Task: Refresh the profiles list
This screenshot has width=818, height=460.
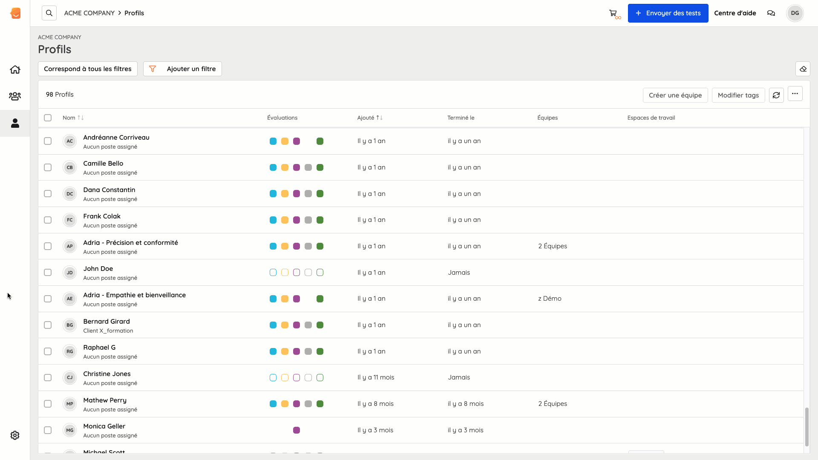Action: click(x=776, y=95)
